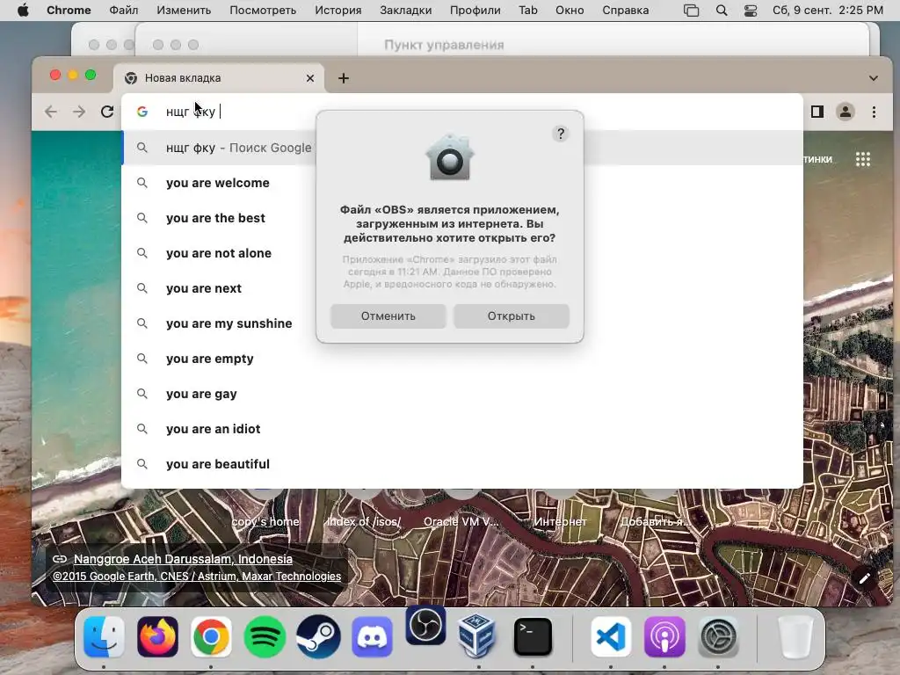Open the Google apps grid
Screen dimensions: 900x675
click(x=863, y=159)
